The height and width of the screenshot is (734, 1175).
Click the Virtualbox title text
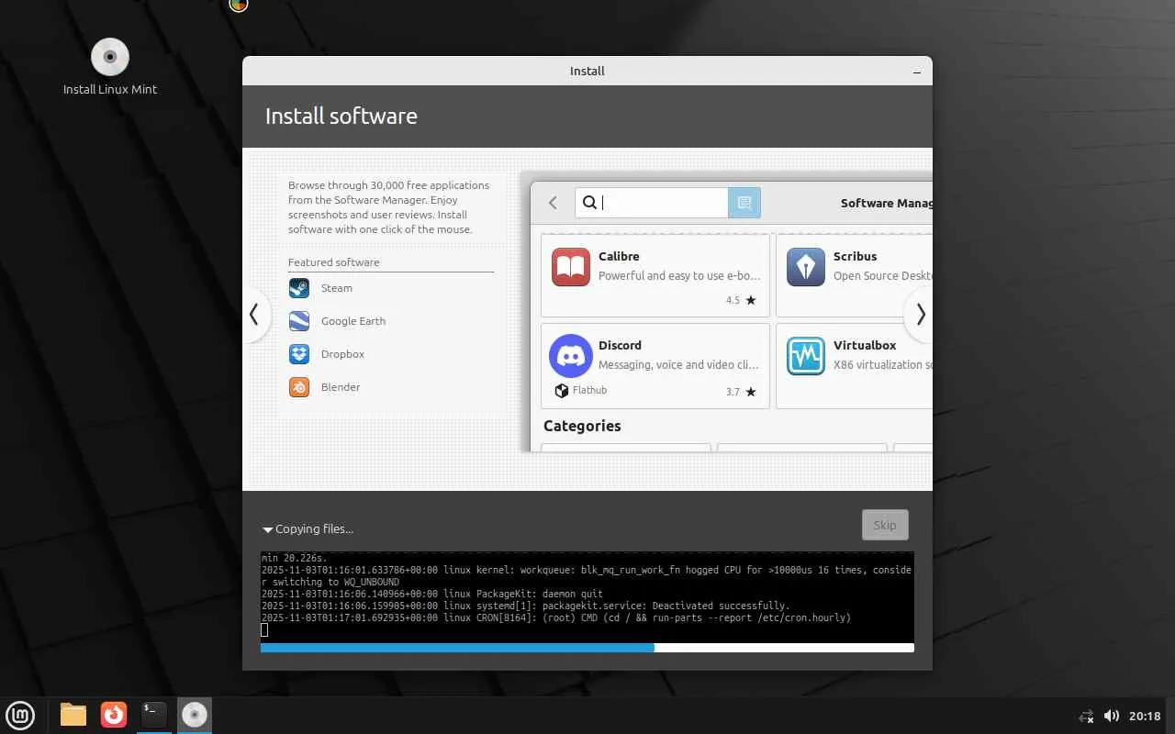coord(865,345)
